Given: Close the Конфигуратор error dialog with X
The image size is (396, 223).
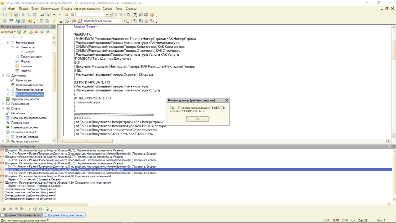Looking at the screenshot, I should point(226,100).
